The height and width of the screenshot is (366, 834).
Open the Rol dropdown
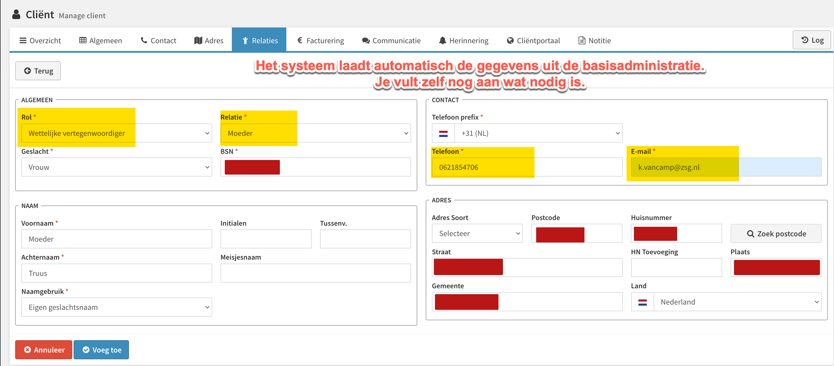tap(117, 133)
